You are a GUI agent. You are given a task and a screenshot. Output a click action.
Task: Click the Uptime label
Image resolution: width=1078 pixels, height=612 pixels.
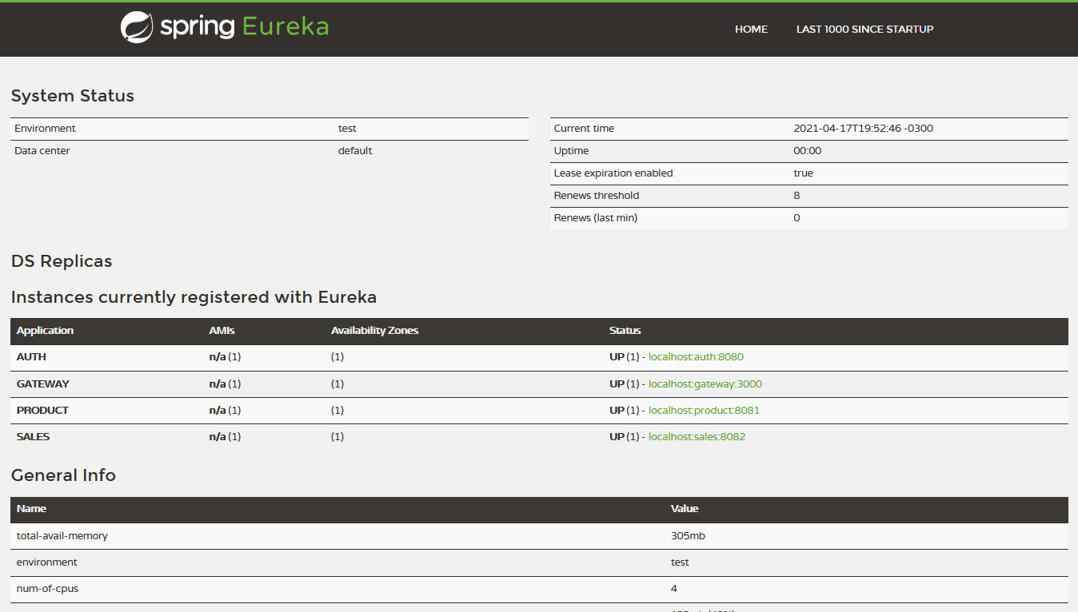(571, 151)
